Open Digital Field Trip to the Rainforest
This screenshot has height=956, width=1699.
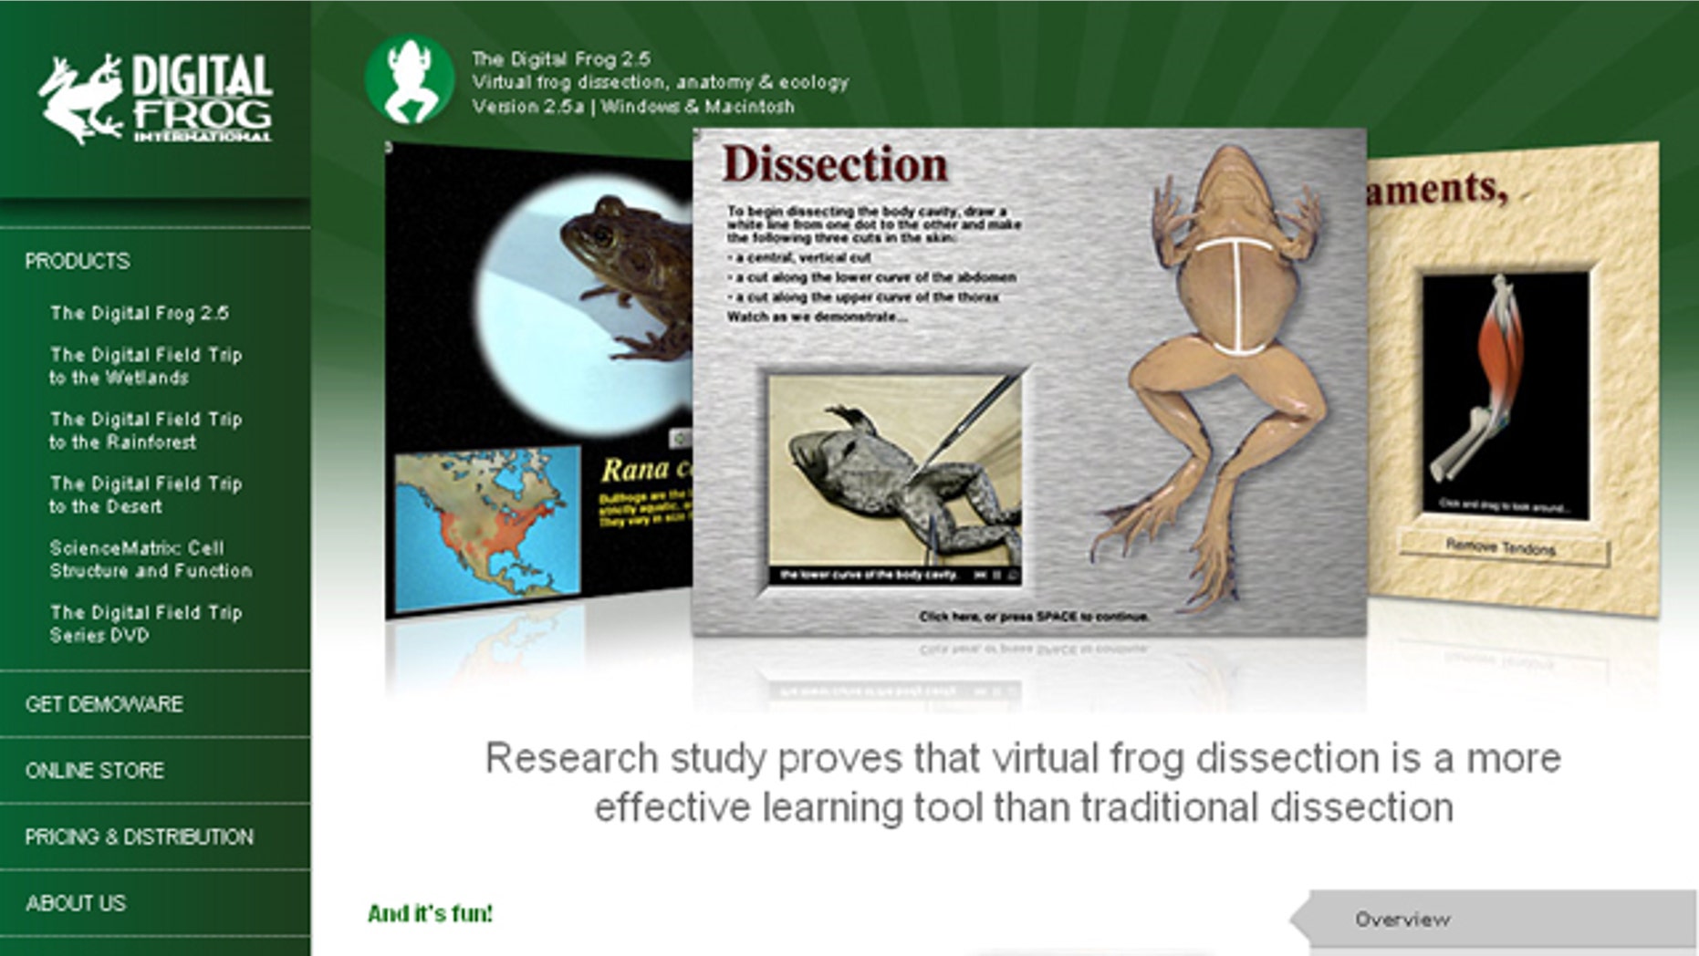(146, 431)
